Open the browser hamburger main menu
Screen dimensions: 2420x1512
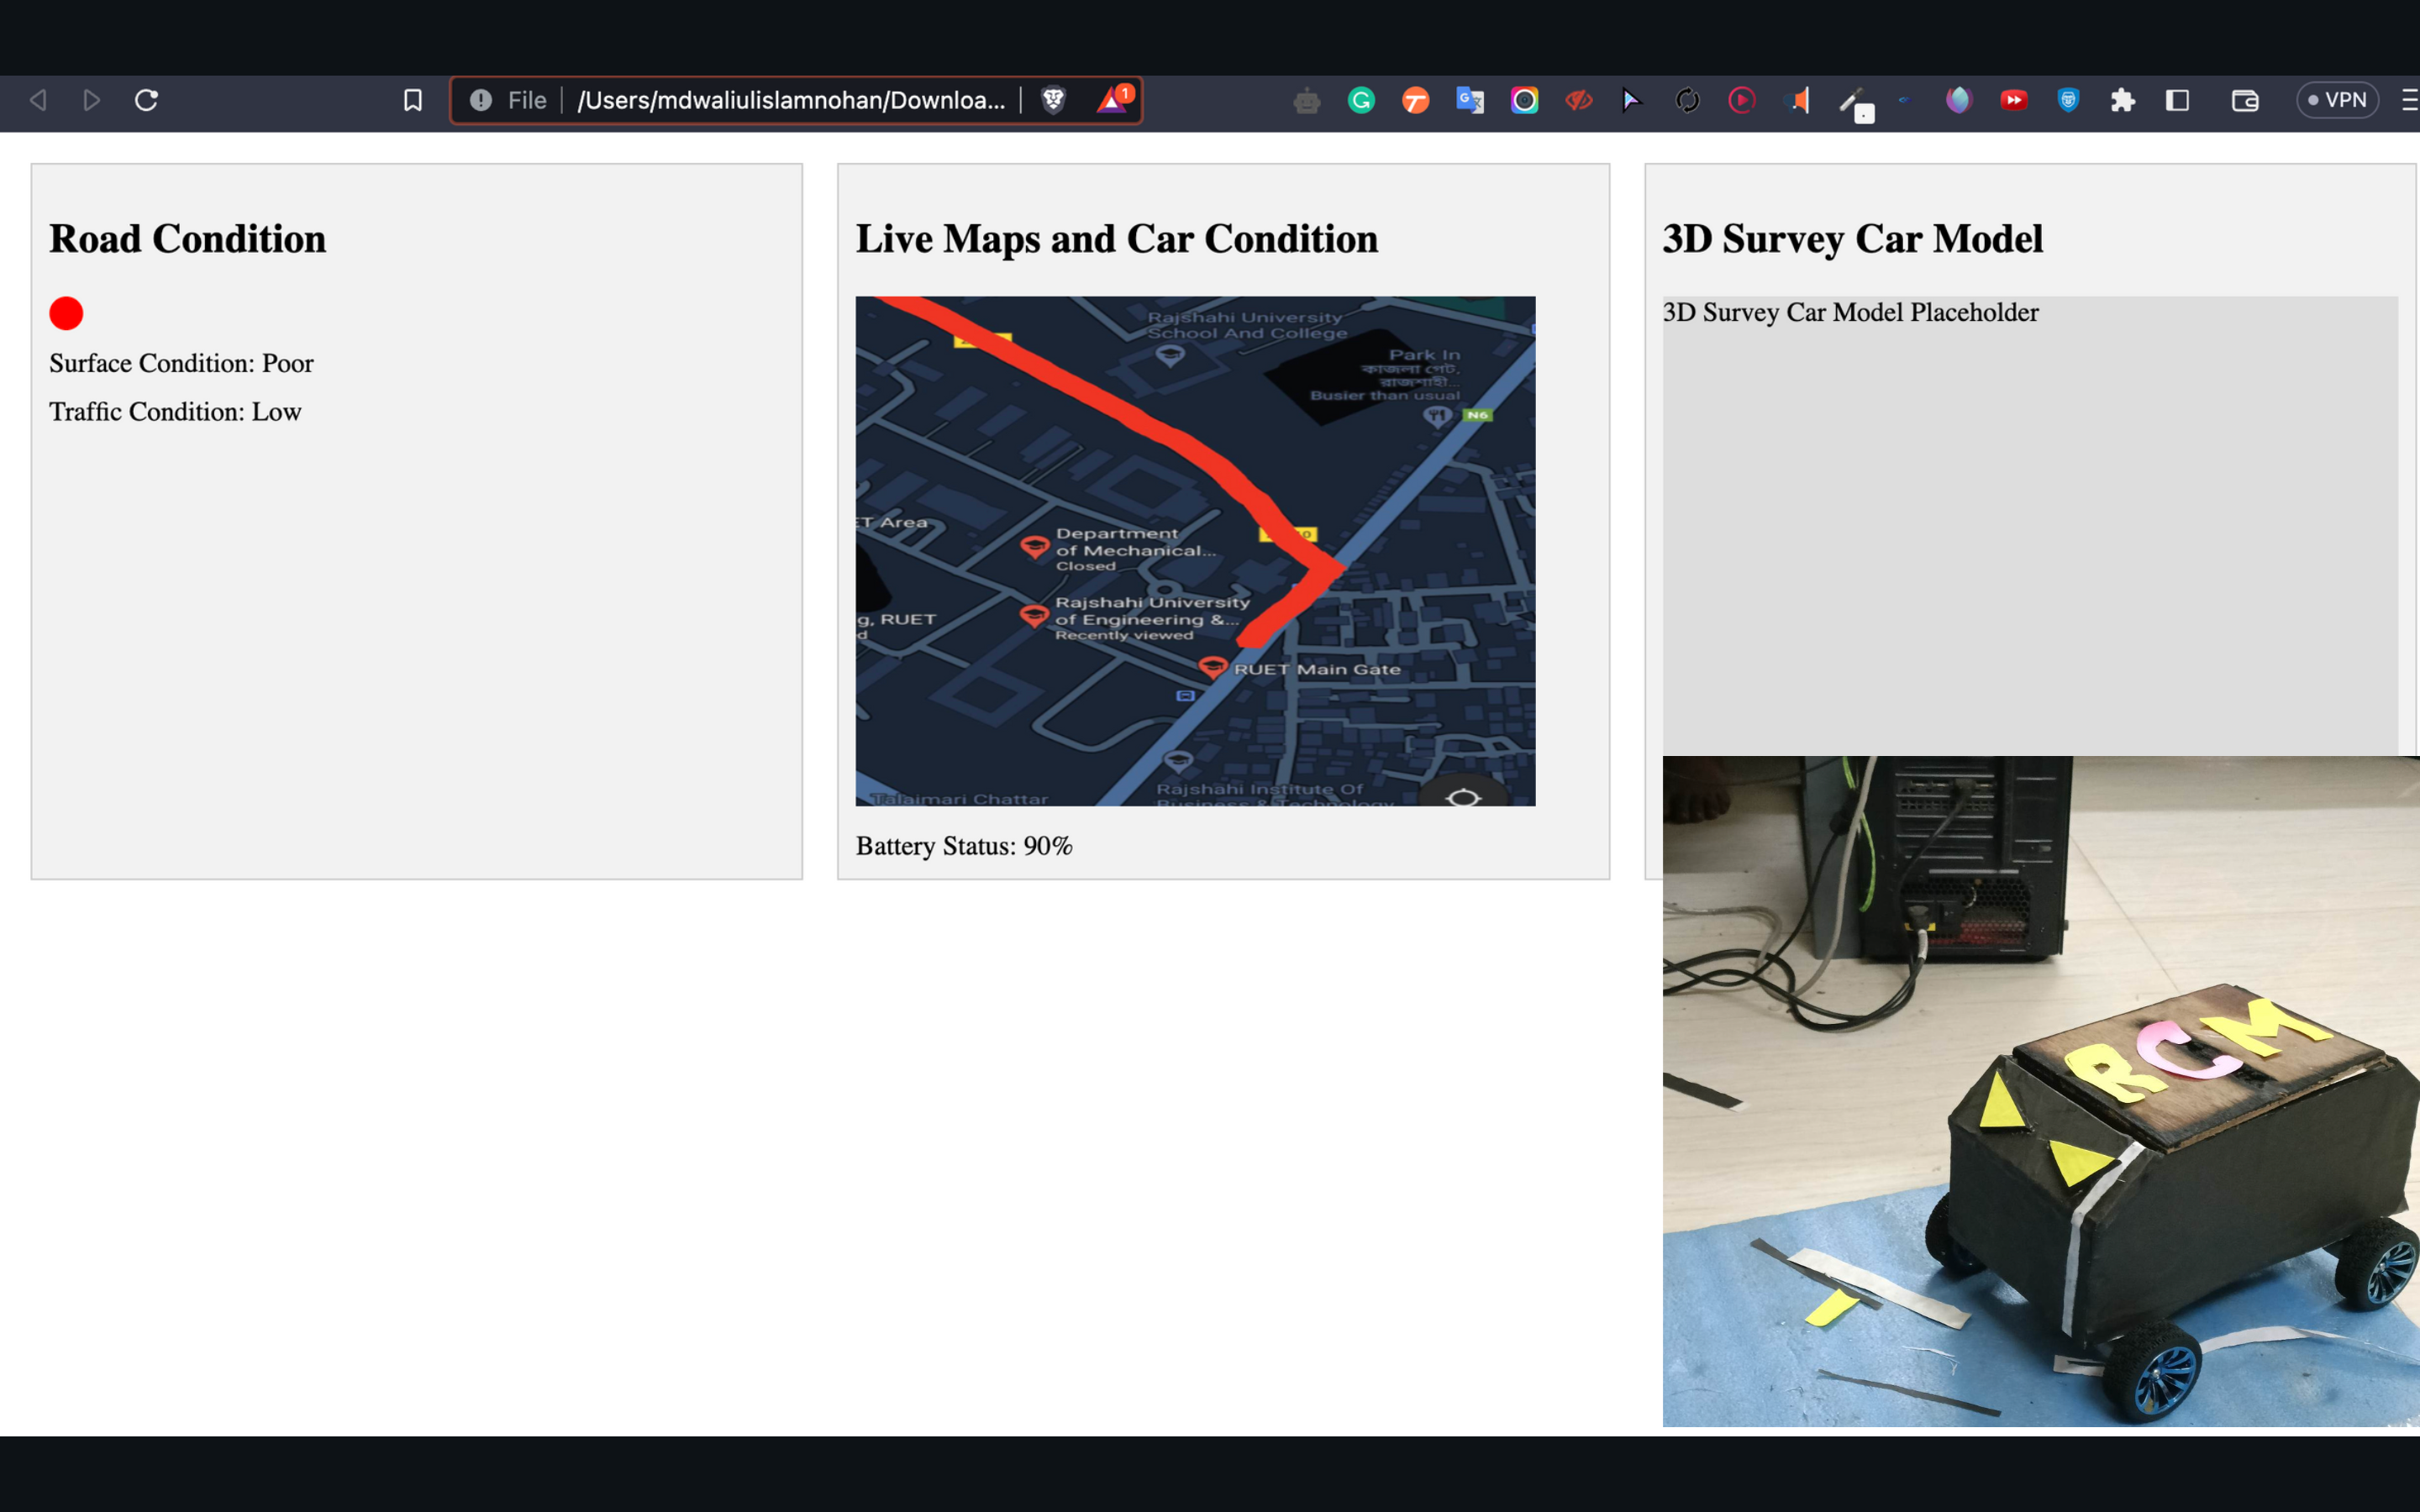tap(2408, 100)
